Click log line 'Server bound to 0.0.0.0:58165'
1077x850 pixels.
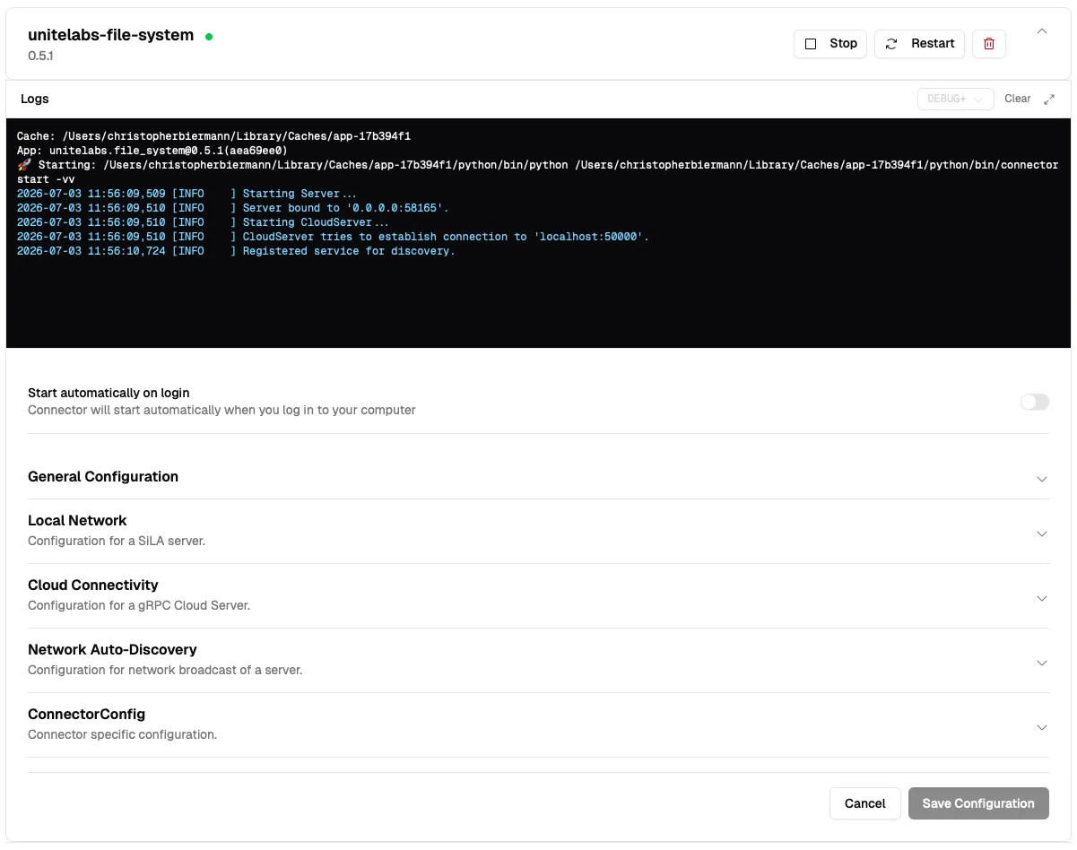point(233,208)
